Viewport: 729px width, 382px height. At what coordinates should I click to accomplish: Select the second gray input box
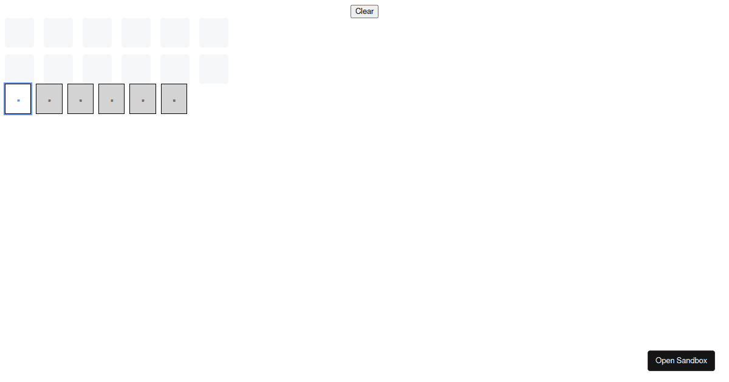pos(49,99)
